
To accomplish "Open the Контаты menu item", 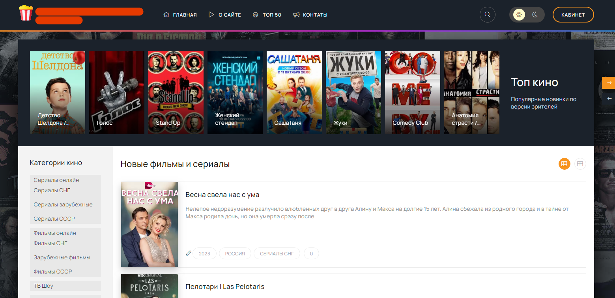I will tap(310, 15).
